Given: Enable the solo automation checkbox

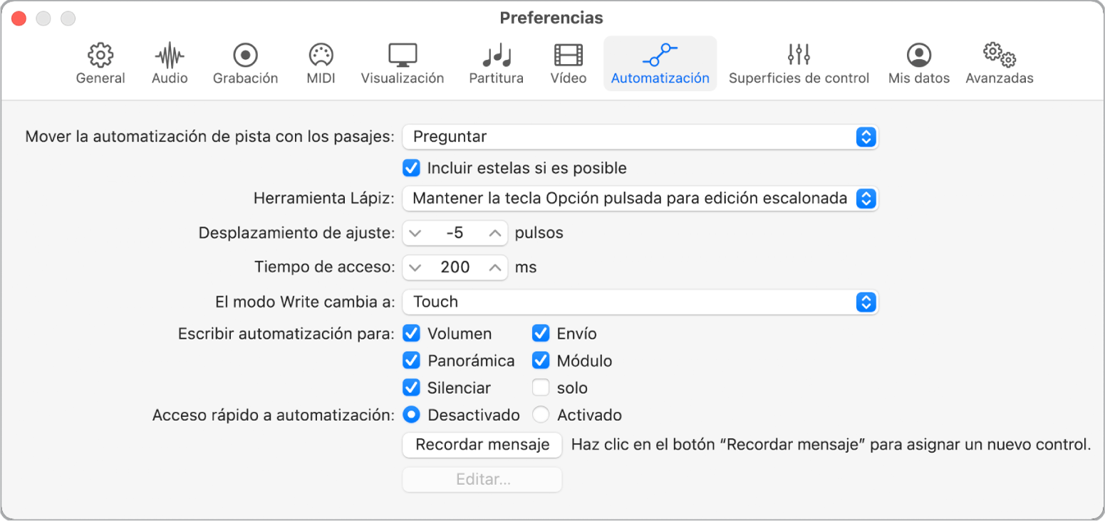Looking at the screenshot, I should 541,388.
